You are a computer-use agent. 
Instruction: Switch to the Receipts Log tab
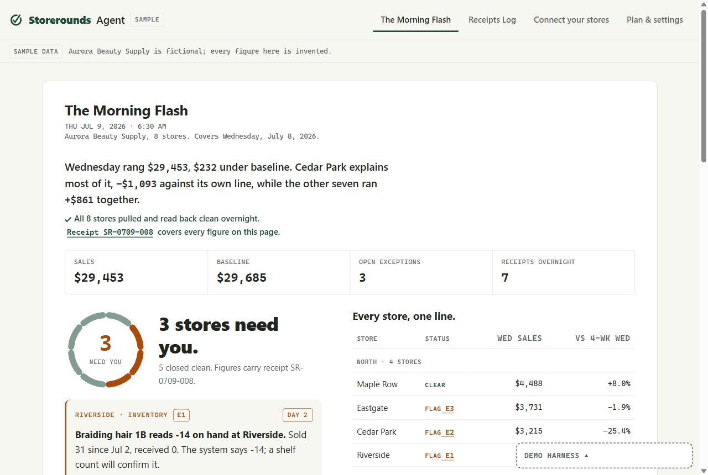(492, 20)
